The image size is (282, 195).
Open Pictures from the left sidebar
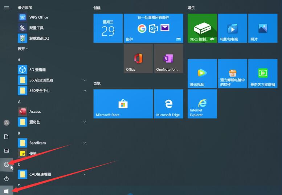[x=7, y=151]
